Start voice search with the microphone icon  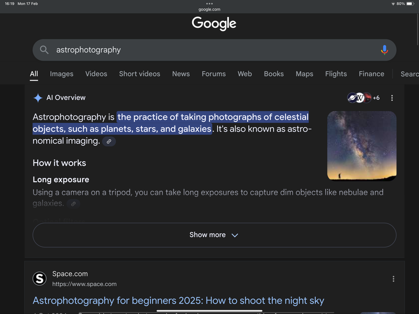point(384,50)
